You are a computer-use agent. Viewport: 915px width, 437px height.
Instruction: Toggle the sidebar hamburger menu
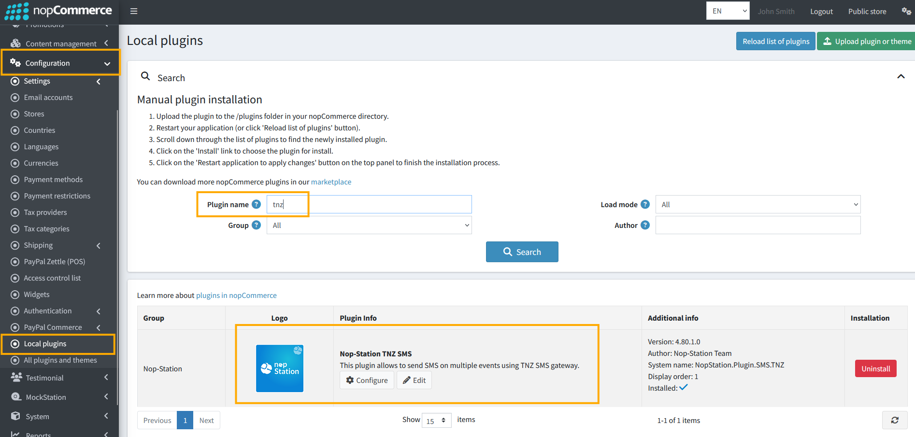pyautogui.click(x=134, y=11)
